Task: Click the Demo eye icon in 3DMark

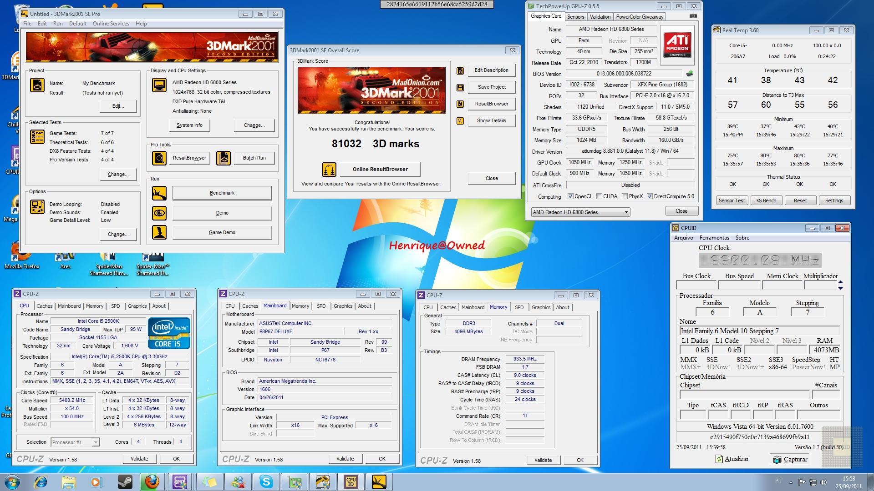Action: click(x=159, y=213)
